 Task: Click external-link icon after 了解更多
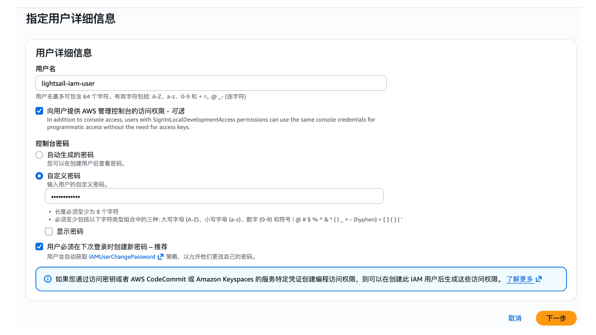(539, 279)
